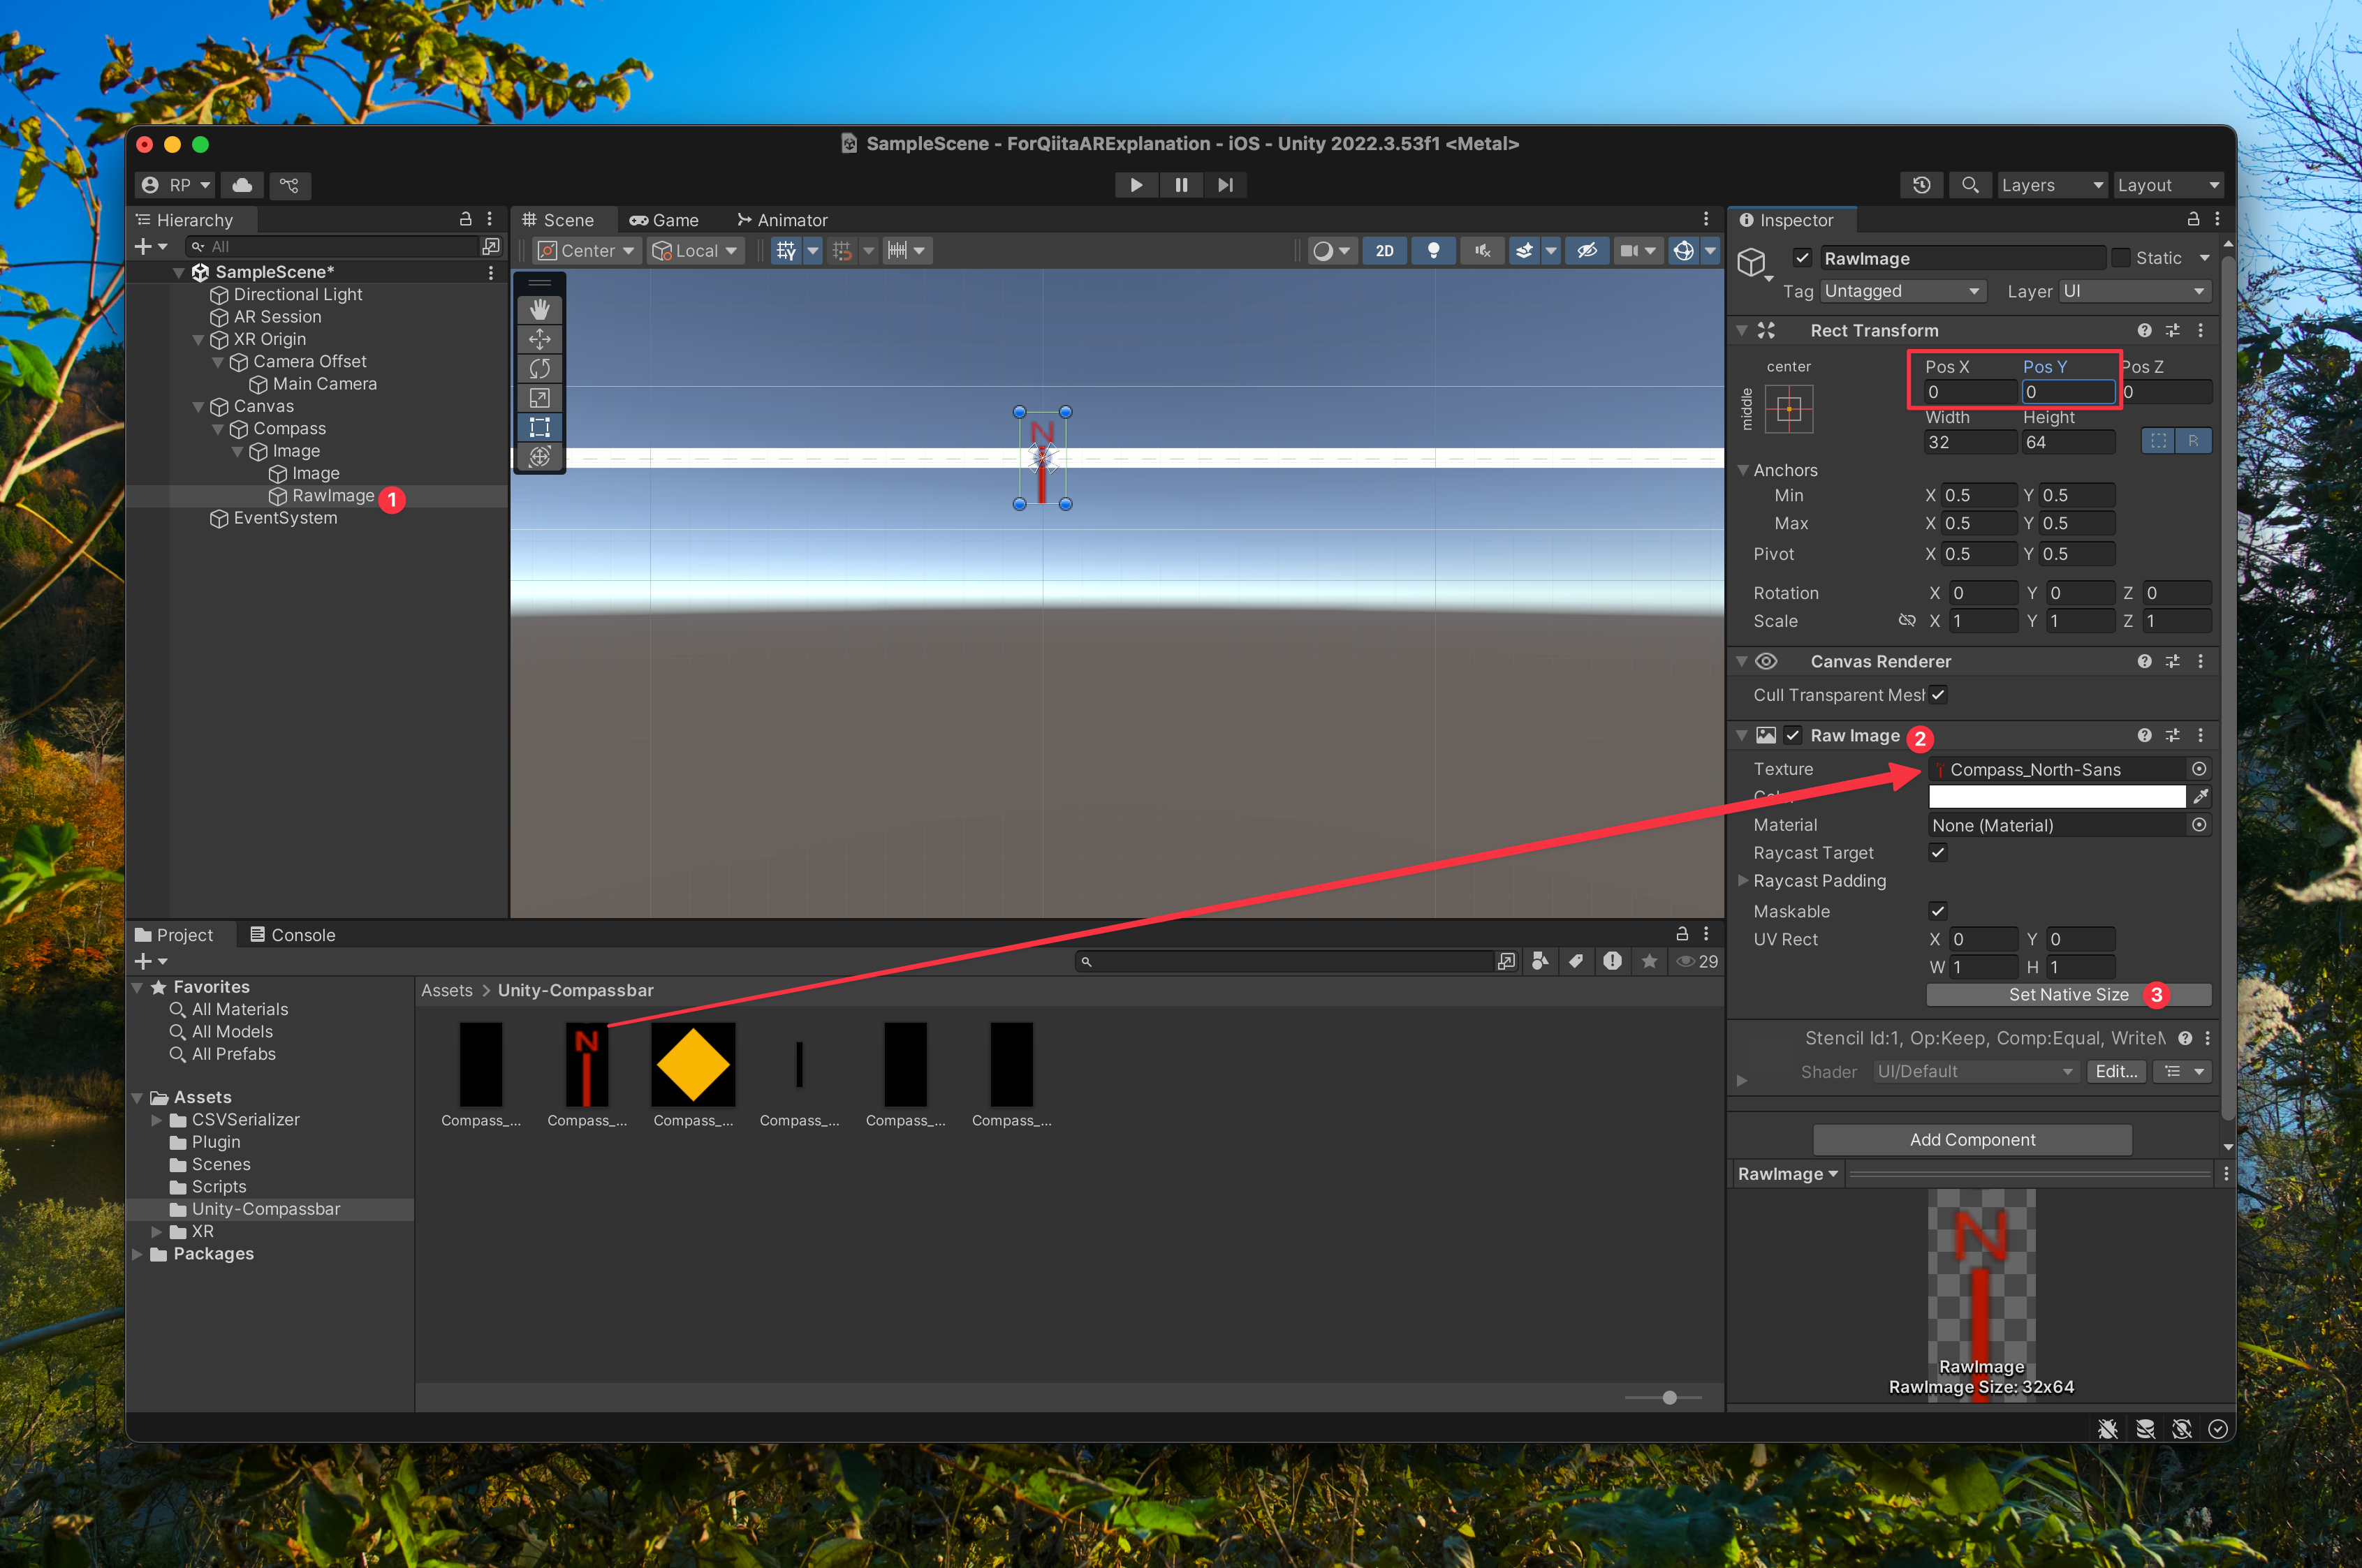Viewport: 2362px width, 1568px height.
Task: Expand the Raycast Padding section
Action: tap(1744, 881)
